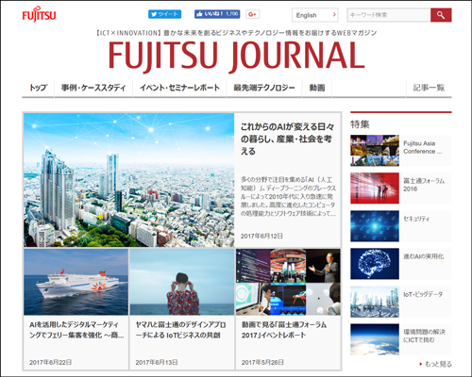Open the 進むAIの実用化 feature link
Viewport: 472px width, 377px height.
pos(424,256)
